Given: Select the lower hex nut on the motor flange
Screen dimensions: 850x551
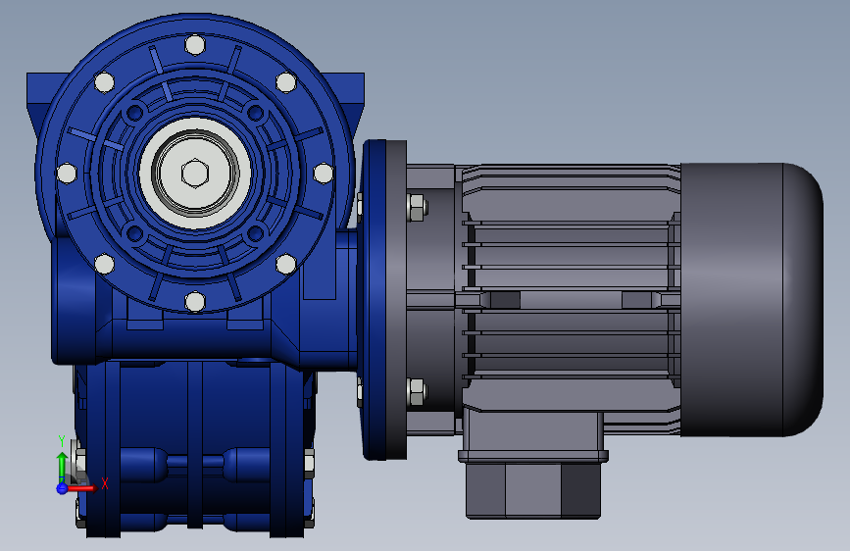Looking at the screenshot, I should [x=417, y=391].
